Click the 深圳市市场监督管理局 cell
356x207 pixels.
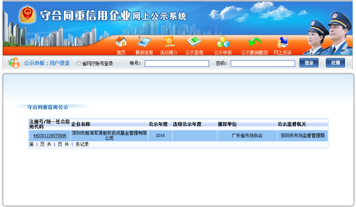pos(302,135)
